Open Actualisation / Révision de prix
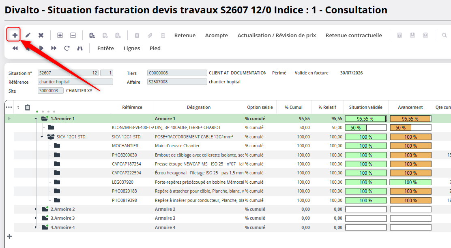 [277, 35]
